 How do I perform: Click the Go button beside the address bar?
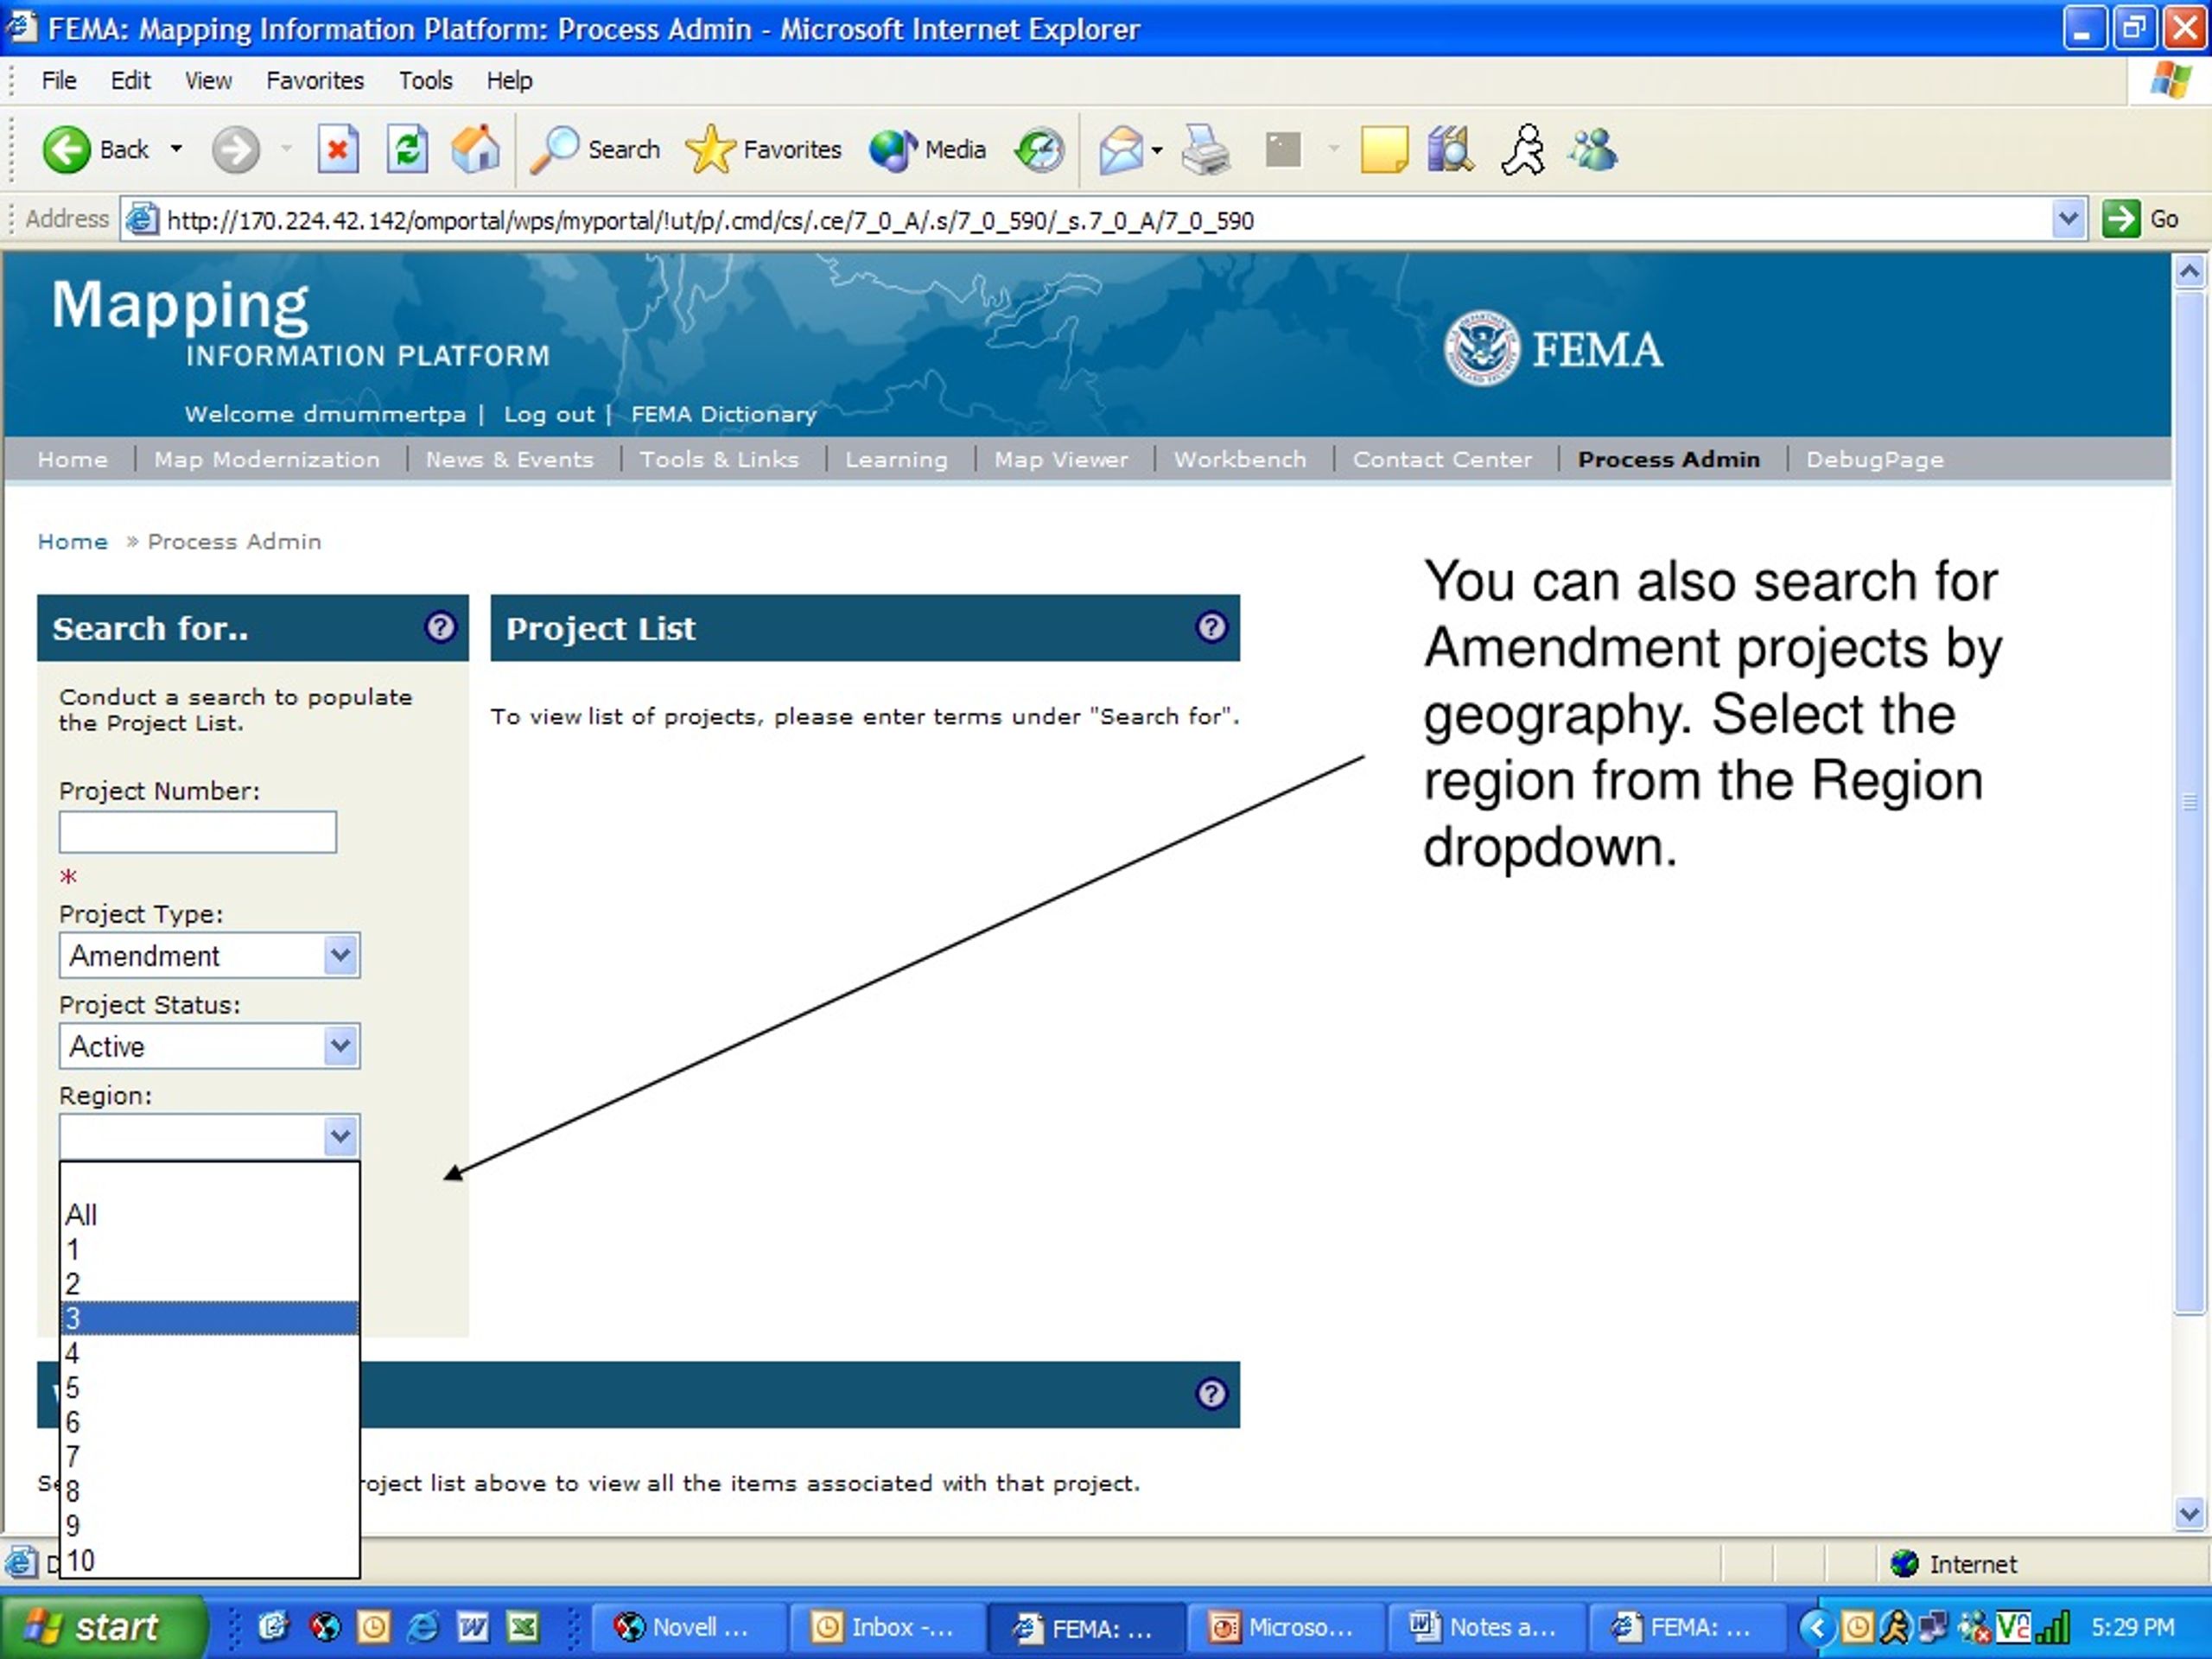[2141, 219]
